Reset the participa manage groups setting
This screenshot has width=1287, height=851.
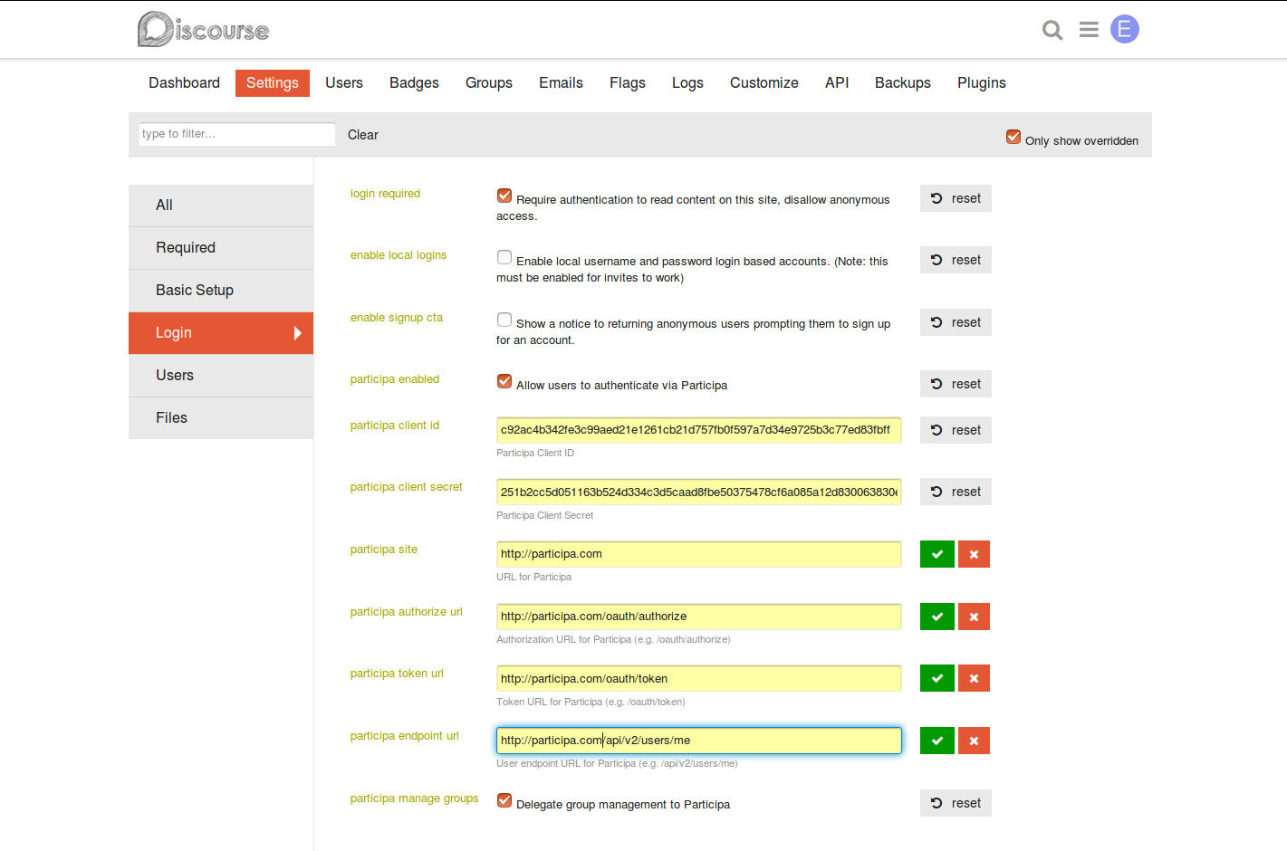coord(956,803)
